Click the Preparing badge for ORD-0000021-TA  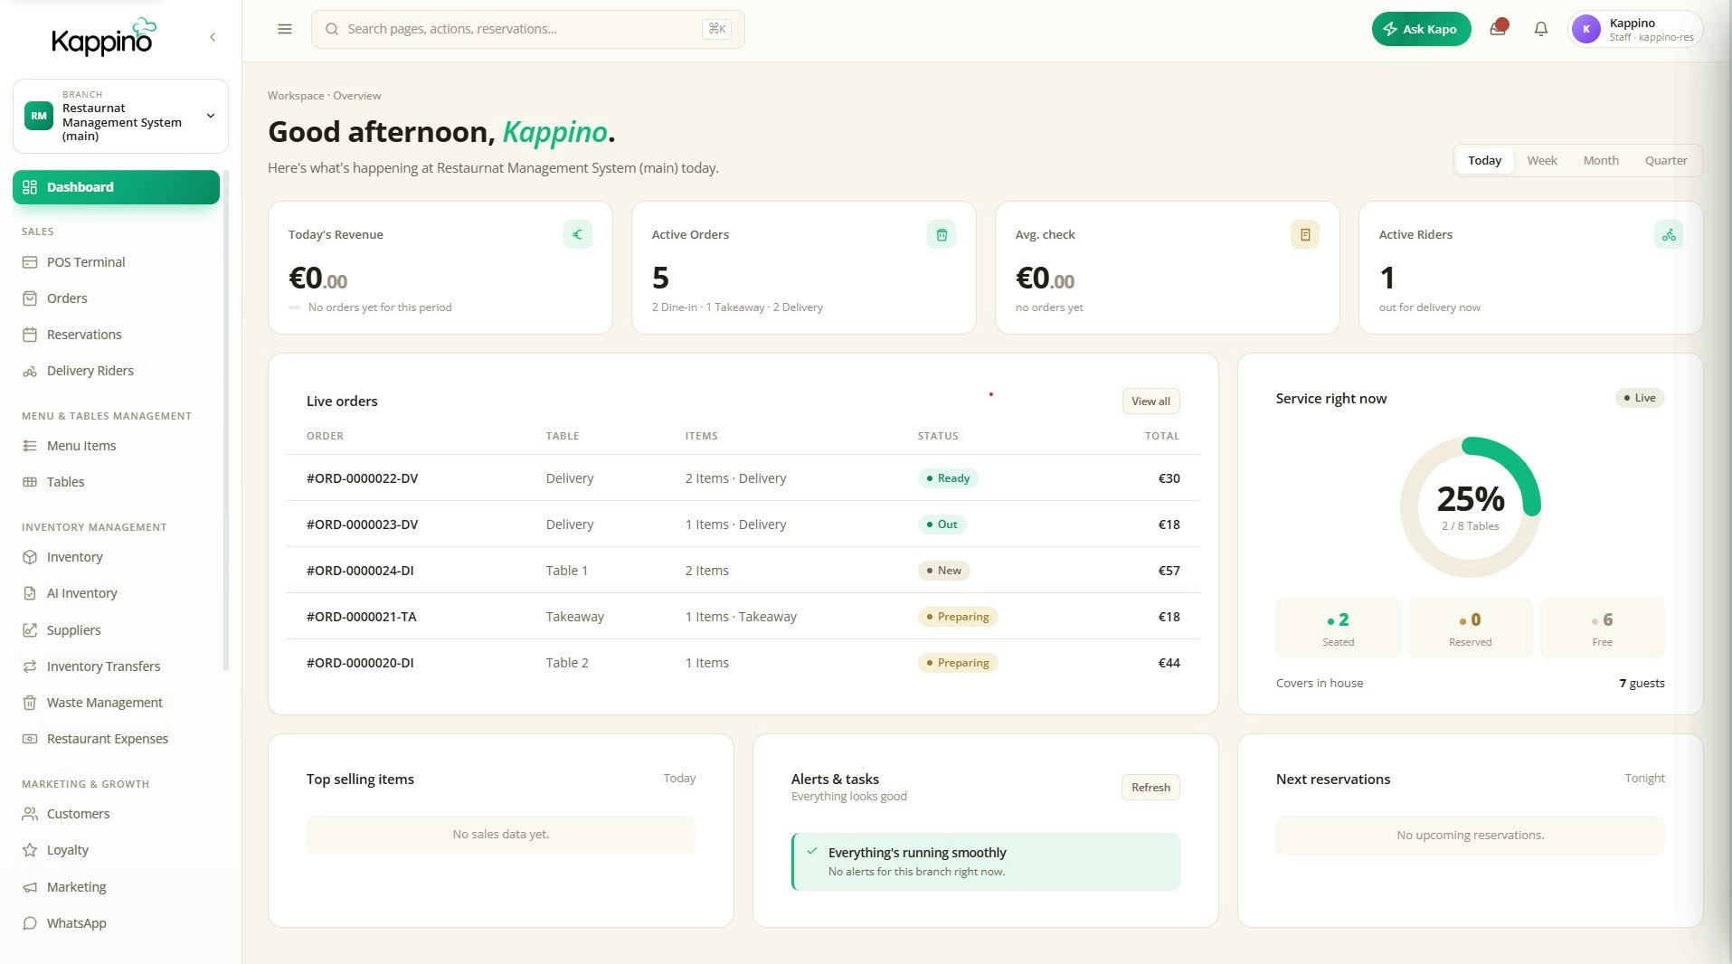958,617
